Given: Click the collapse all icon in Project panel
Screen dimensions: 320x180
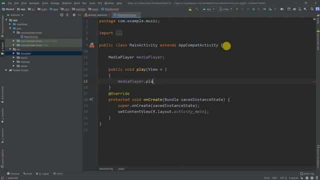Looking at the screenshot, I should pos(67,15).
